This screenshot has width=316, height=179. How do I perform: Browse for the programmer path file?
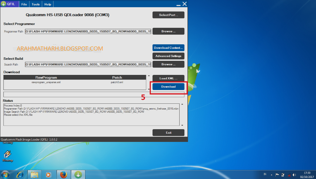[168, 31]
